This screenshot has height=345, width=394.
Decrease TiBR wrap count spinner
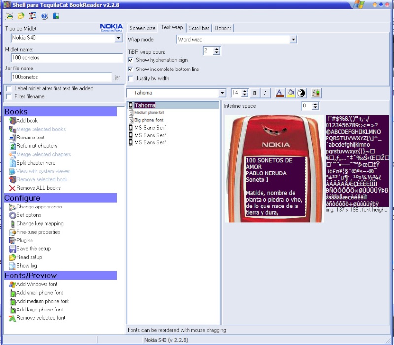(217, 53)
